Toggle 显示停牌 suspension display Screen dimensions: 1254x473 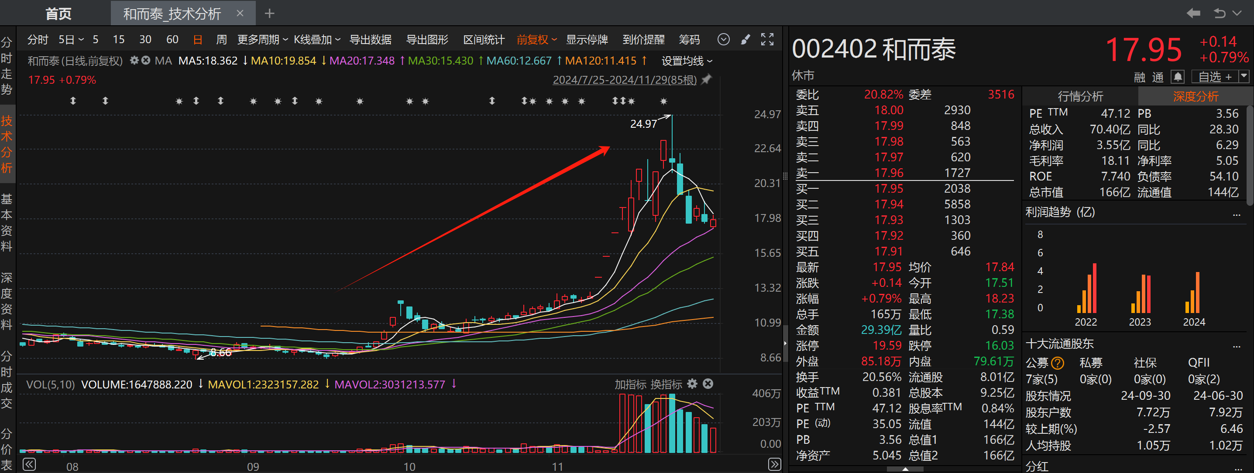click(587, 39)
